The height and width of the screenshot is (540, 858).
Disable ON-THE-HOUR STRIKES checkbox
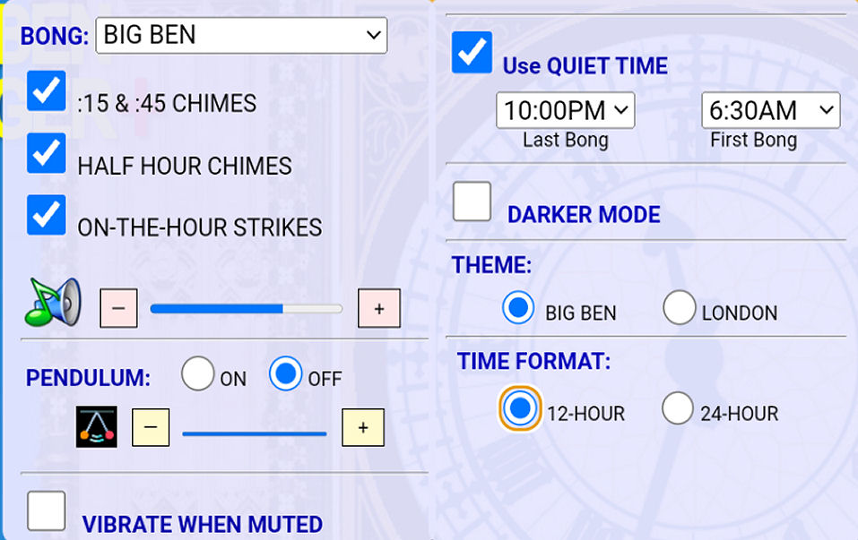[x=47, y=215]
